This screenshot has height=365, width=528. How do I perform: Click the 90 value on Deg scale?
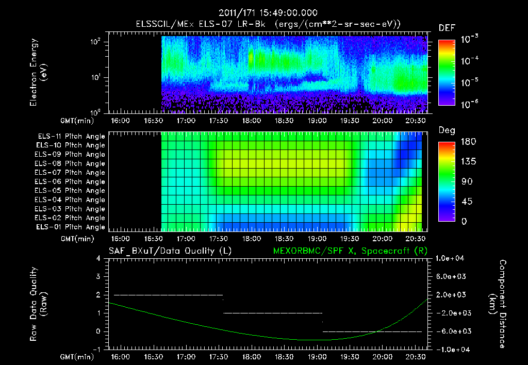pyautogui.click(x=467, y=181)
